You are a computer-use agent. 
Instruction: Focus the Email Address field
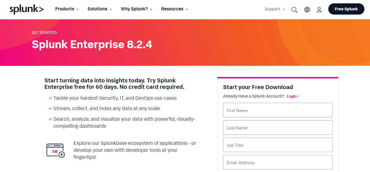tap(278, 162)
